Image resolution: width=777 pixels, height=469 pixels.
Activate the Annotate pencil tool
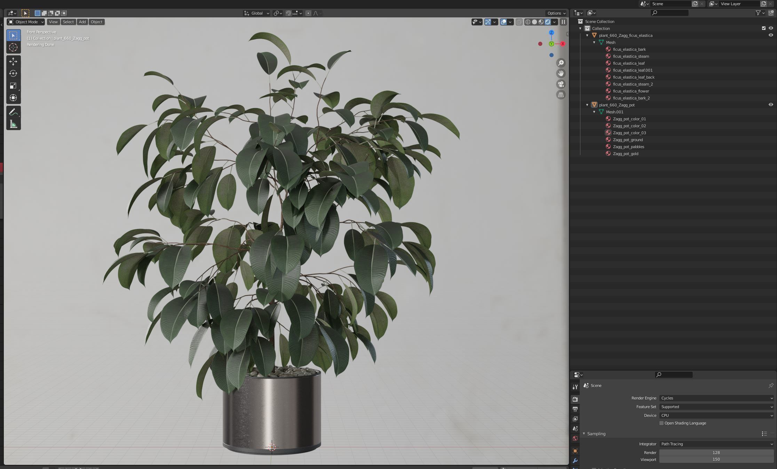13,112
